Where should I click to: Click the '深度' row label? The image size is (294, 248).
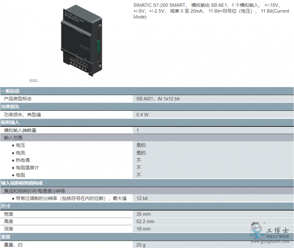(x=8, y=229)
